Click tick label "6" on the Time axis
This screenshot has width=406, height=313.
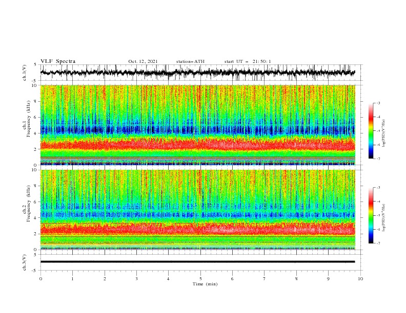pos(232,279)
